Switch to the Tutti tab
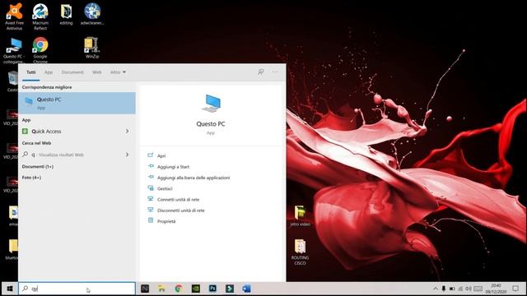This screenshot has width=527, height=296. point(31,72)
